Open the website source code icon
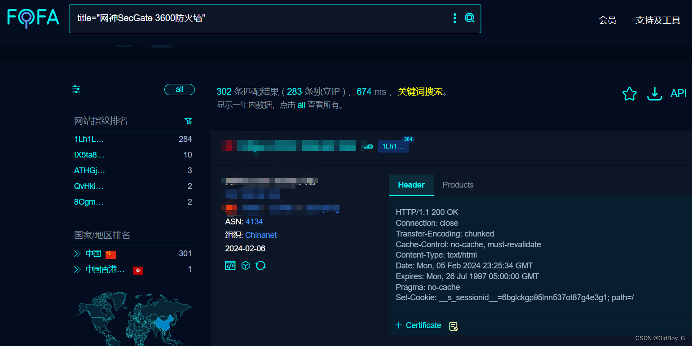 click(230, 265)
